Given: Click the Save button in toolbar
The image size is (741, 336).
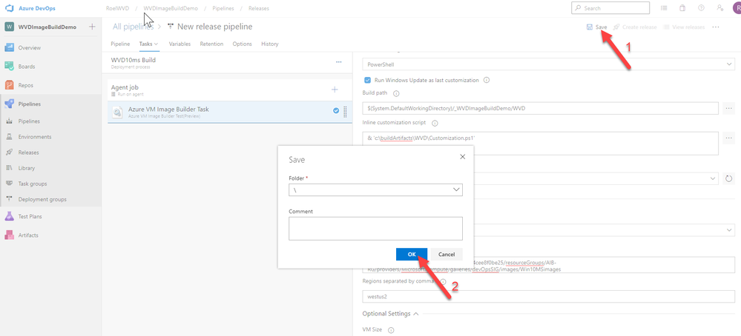Looking at the screenshot, I should [x=596, y=27].
